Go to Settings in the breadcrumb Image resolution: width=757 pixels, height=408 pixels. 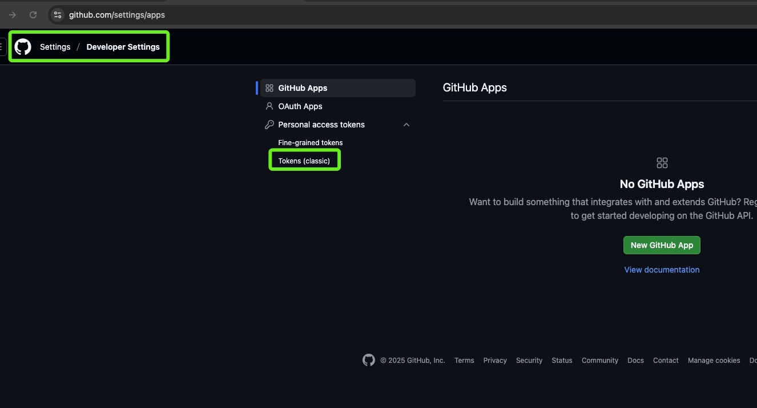click(x=55, y=47)
